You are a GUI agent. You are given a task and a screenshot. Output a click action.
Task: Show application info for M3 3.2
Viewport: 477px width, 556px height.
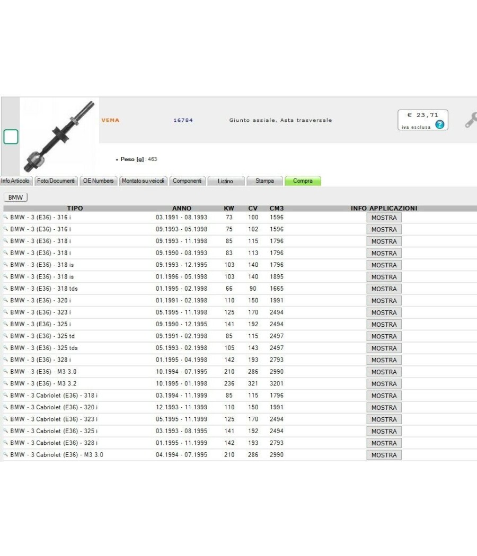(x=384, y=384)
